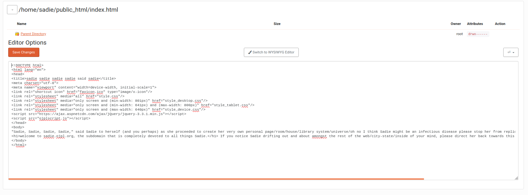Click the ojplscript.js script line

[51, 119]
